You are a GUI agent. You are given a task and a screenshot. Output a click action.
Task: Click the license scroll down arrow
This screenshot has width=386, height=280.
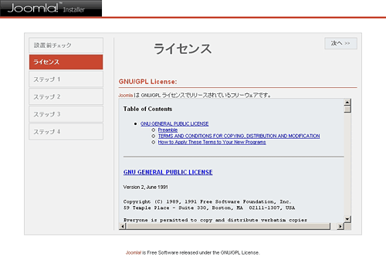(x=347, y=219)
